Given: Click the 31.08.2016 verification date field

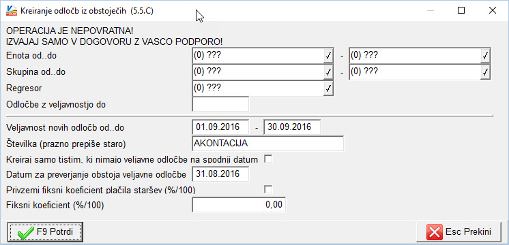Looking at the screenshot, I should tap(221, 174).
